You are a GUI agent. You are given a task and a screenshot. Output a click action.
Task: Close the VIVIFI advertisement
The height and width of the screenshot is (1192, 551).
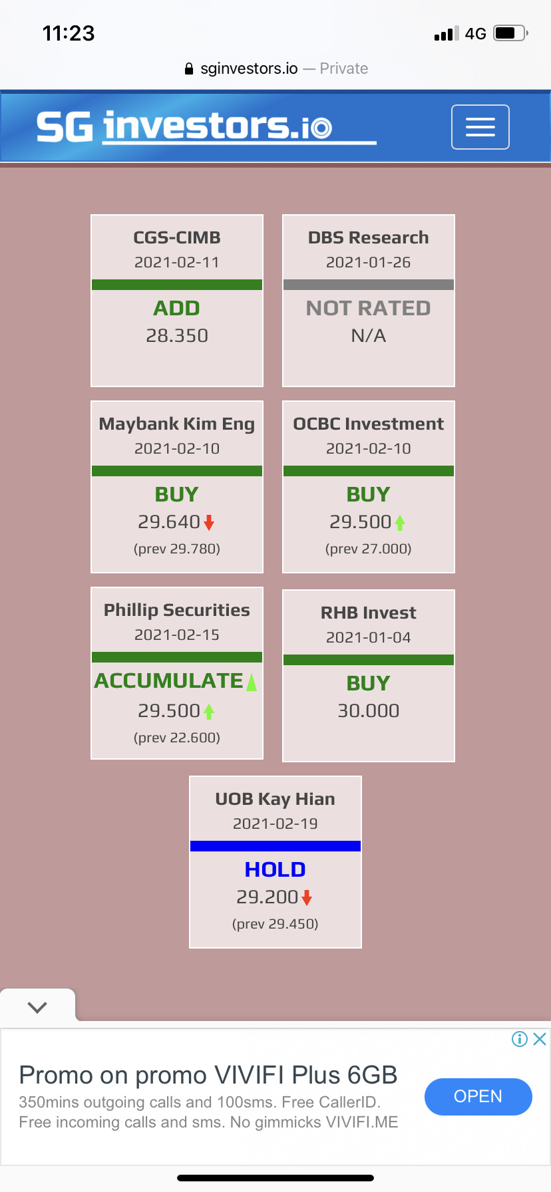point(540,1039)
